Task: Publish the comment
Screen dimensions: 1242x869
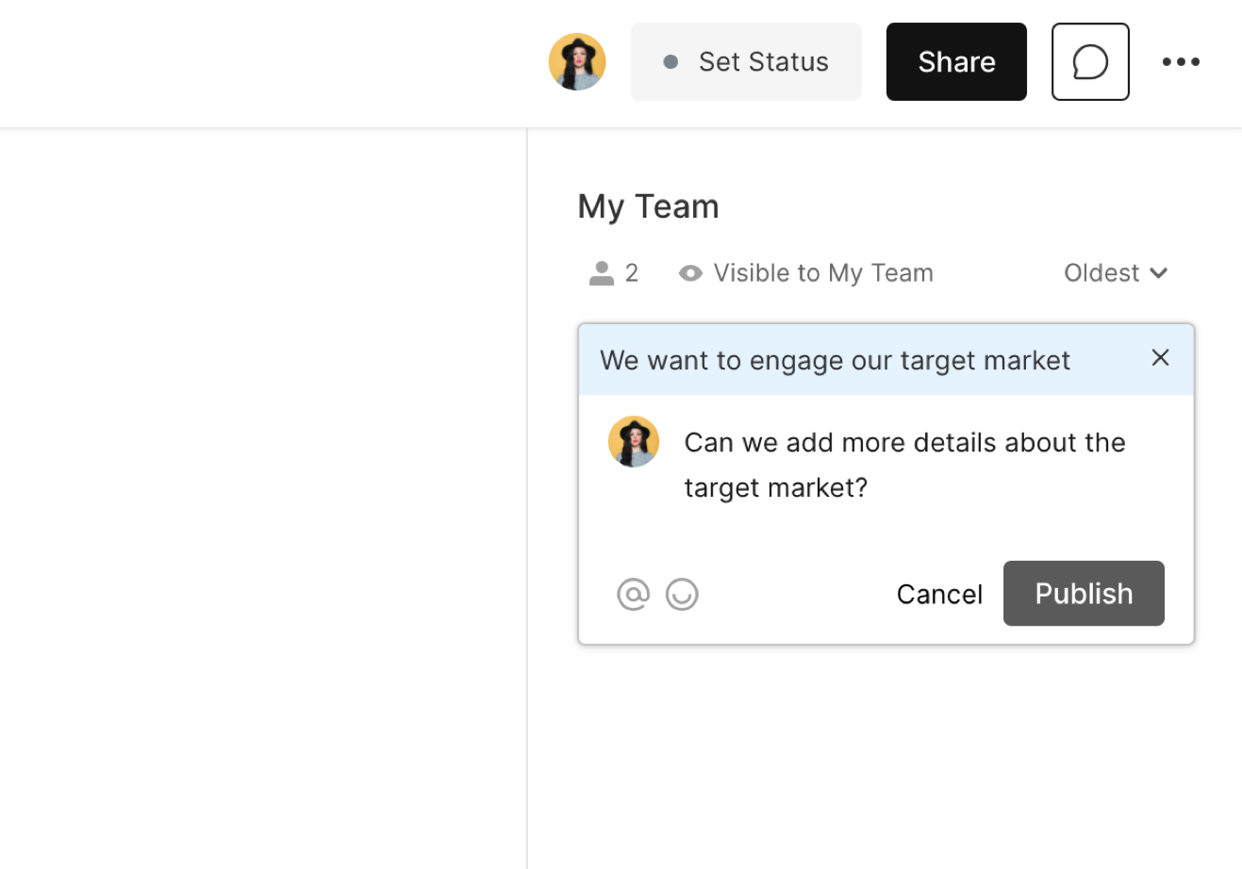Action: point(1084,594)
